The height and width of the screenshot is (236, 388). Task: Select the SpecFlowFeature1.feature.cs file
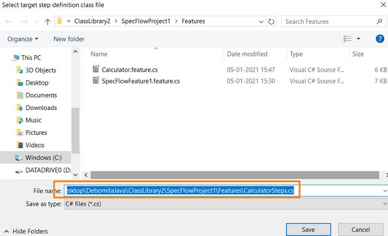click(141, 81)
